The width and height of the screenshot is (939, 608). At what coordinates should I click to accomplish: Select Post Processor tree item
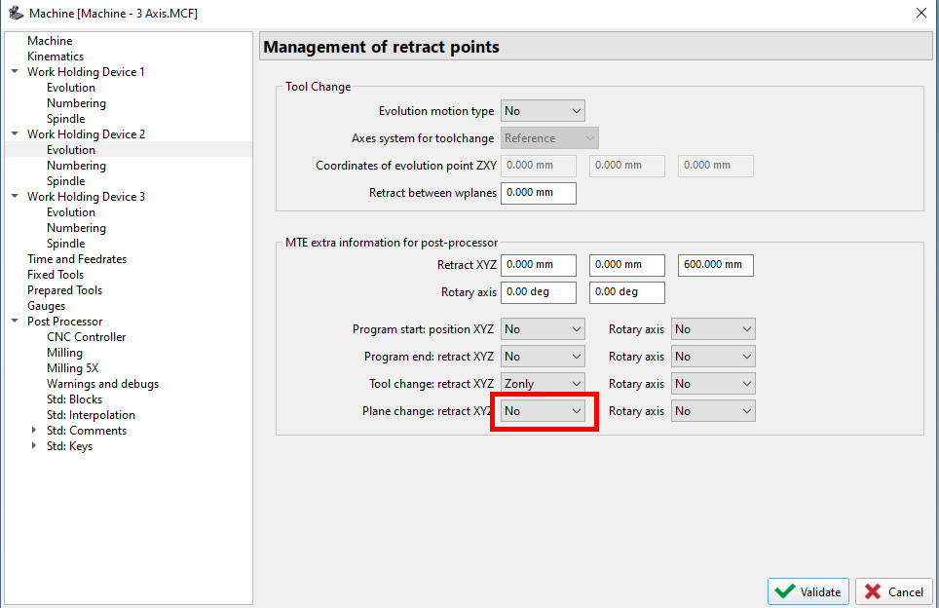[x=64, y=322]
